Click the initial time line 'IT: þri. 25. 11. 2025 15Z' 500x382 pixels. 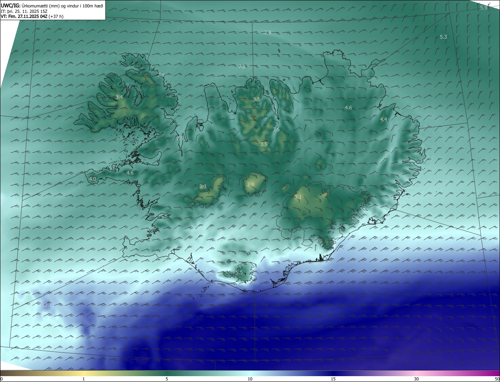pyautogui.click(x=24, y=11)
